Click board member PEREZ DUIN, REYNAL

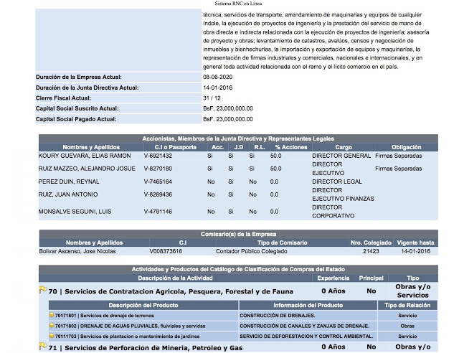(x=69, y=182)
